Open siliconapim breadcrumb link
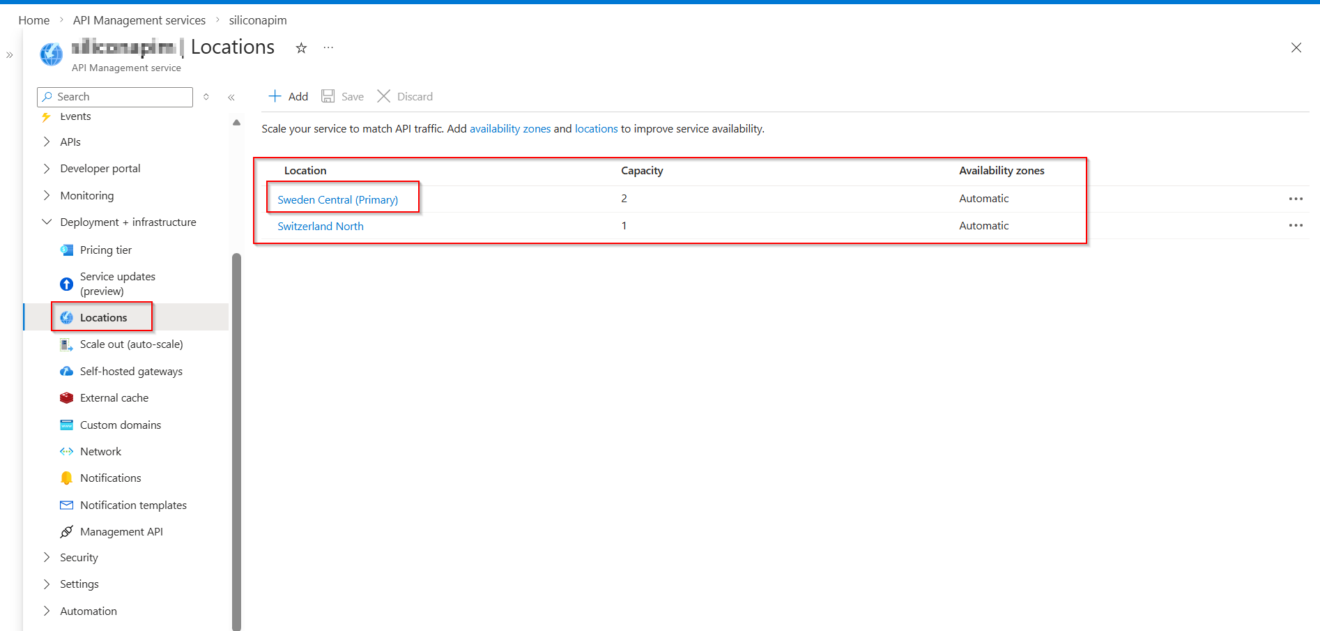The width and height of the screenshot is (1320, 631). (258, 20)
